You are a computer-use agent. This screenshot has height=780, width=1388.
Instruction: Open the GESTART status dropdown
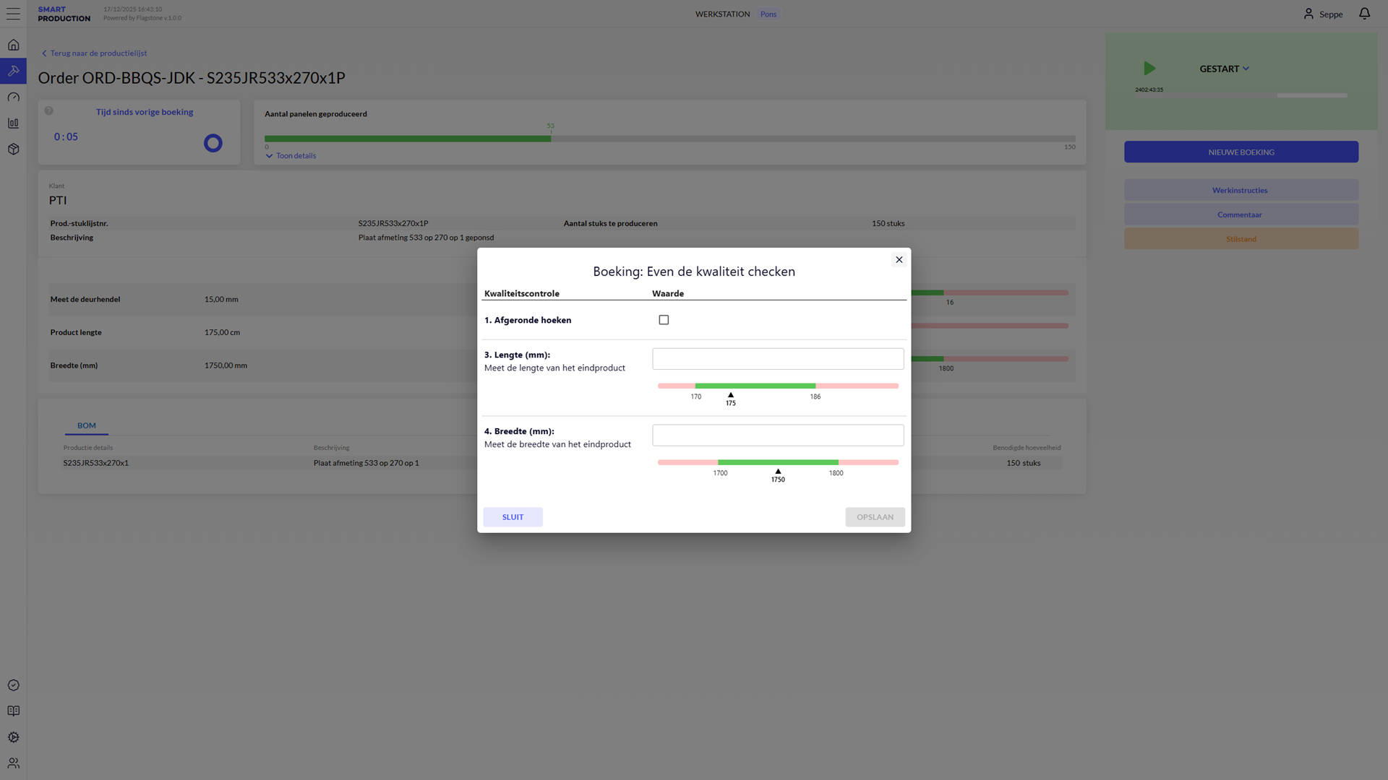tap(1224, 69)
